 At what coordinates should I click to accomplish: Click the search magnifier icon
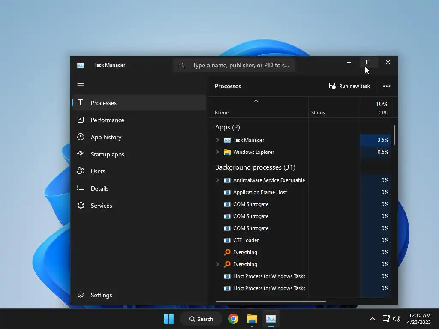pos(182,65)
